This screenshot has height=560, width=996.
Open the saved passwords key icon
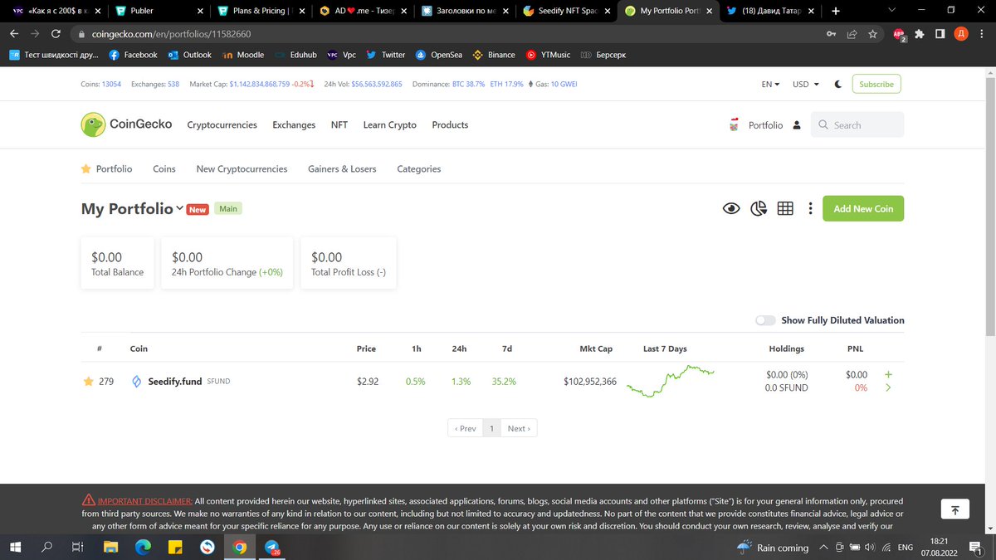[x=832, y=34]
